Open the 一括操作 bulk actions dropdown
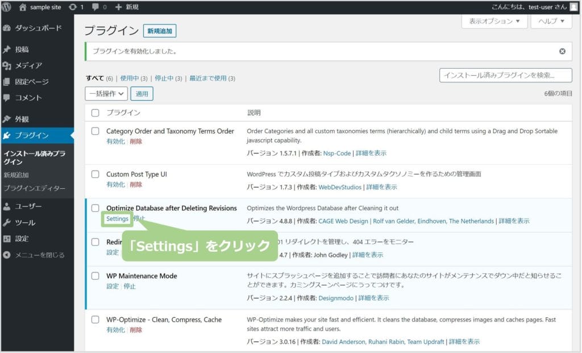Image resolution: width=582 pixels, height=353 pixels. pyautogui.click(x=106, y=94)
